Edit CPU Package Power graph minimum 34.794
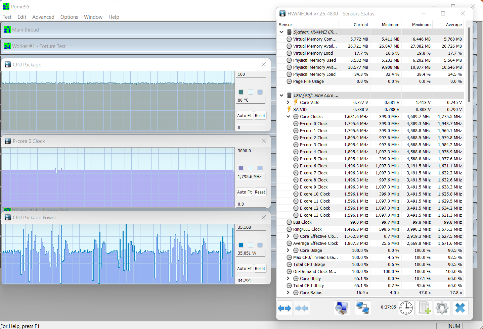This screenshot has height=329, width=483. [251, 281]
